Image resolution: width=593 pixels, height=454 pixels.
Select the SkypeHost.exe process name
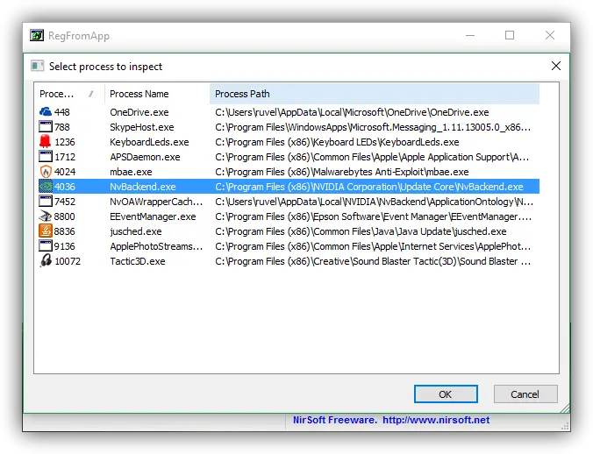pos(142,127)
